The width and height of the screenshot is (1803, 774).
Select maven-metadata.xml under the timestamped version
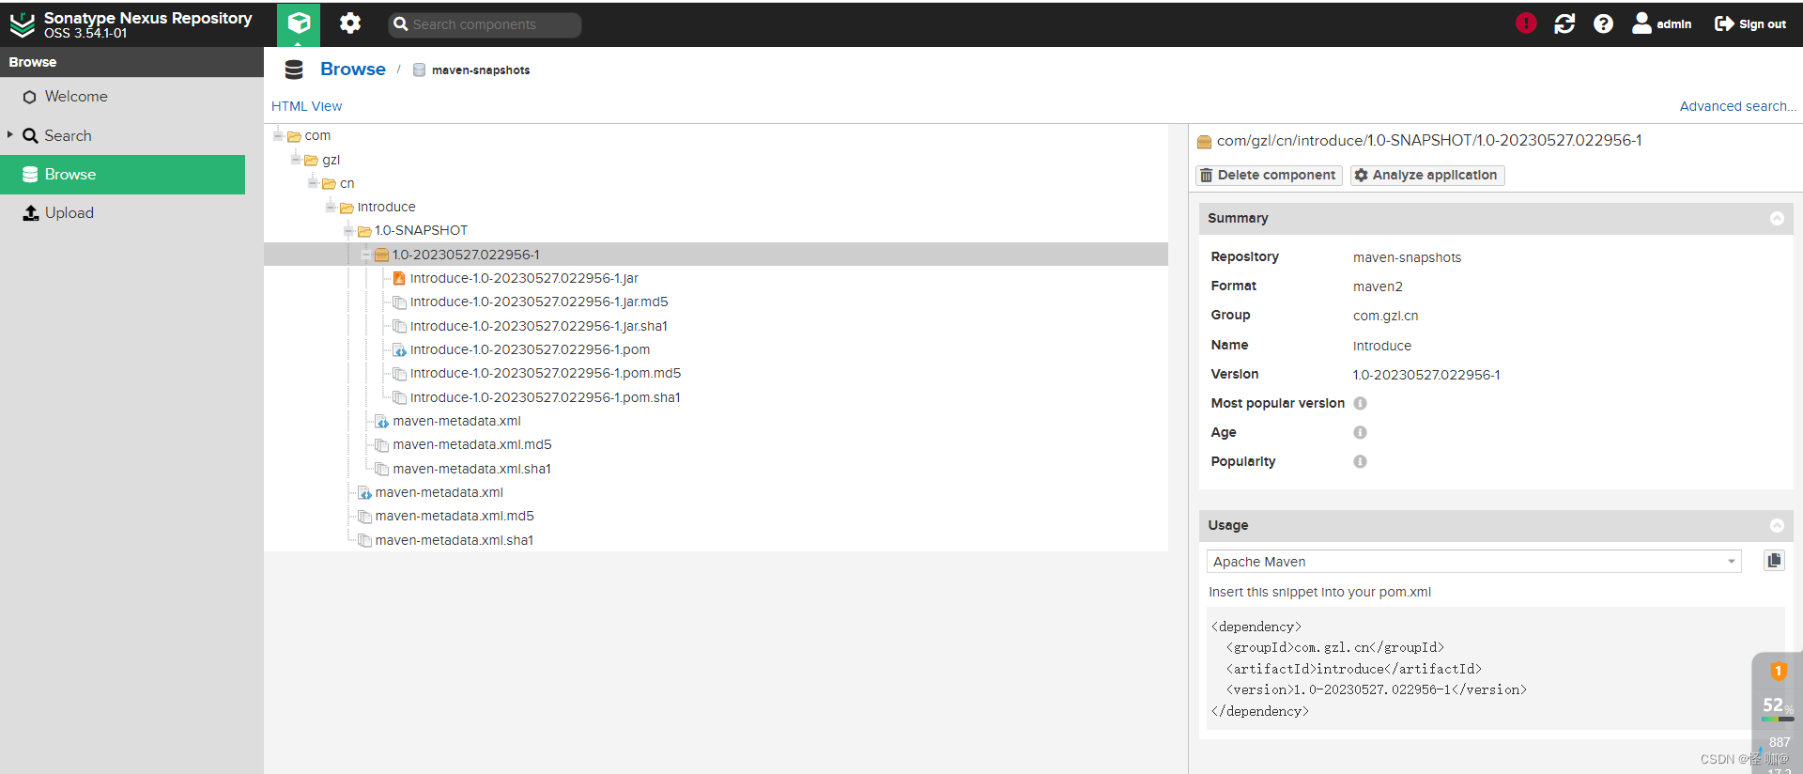[x=456, y=421]
